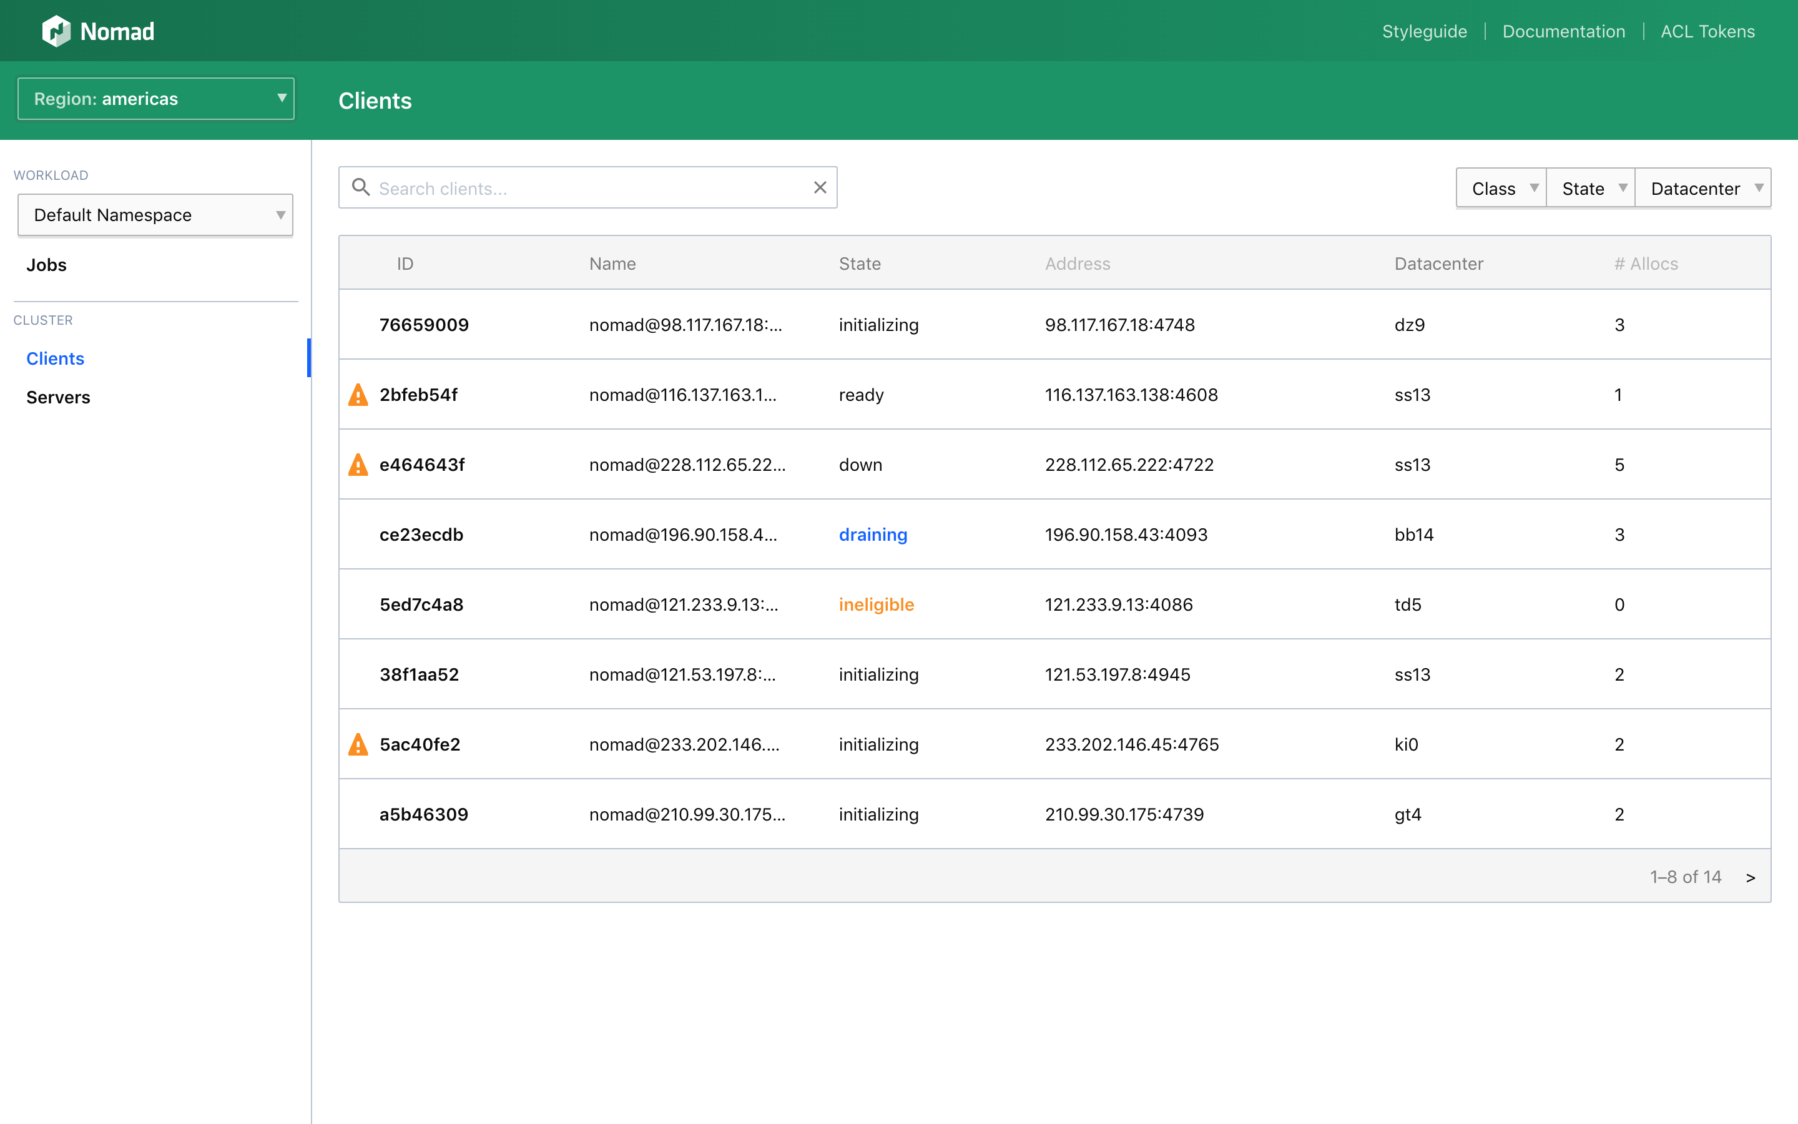Click address 233.202.146.45:4765
The height and width of the screenshot is (1124, 1798).
[1131, 744]
